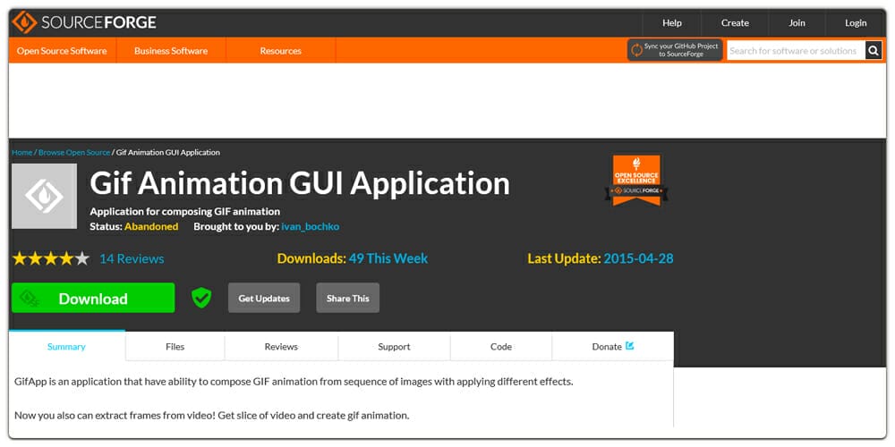Click the Share This button
895x447 pixels.
(x=347, y=299)
